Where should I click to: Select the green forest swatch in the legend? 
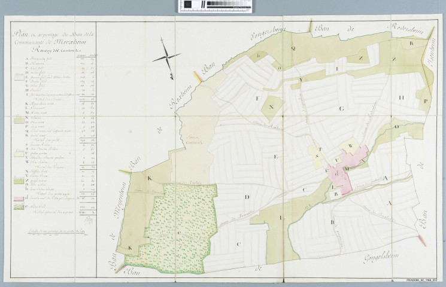point(20,207)
